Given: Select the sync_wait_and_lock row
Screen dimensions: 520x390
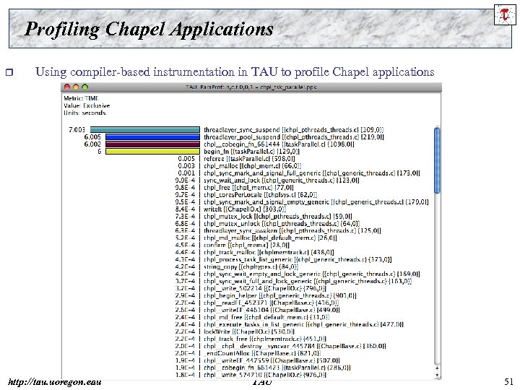Looking at the screenshot, I should (x=281, y=181).
